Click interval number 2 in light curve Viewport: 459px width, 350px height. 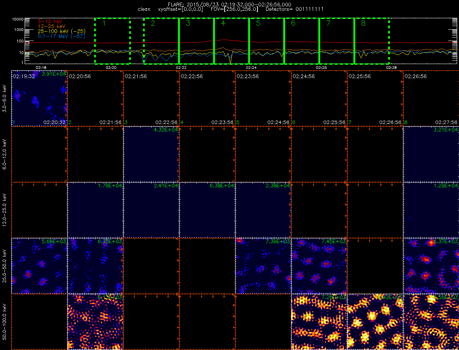153,23
